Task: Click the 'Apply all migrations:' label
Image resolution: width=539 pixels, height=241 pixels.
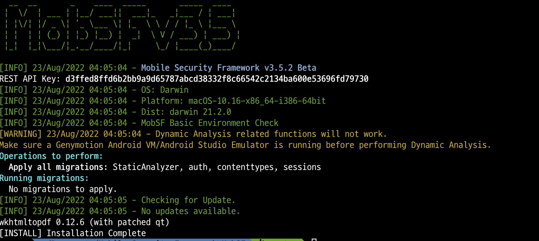Action: (x=58, y=167)
